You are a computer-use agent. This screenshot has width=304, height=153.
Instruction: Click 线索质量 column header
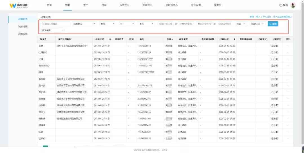tap(119, 39)
